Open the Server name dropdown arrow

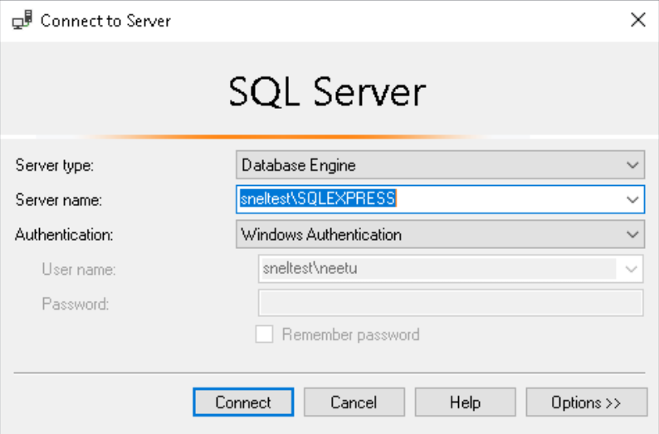pyautogui.click(x=632, y=199)
